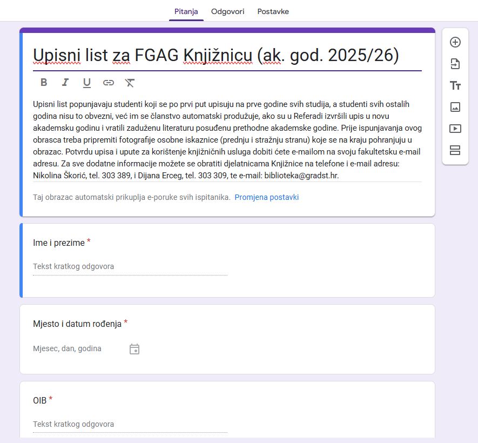The width and height of the screenshot is (478, 443).
Task: Open the Postavke tab
Action: pos(273,11)
